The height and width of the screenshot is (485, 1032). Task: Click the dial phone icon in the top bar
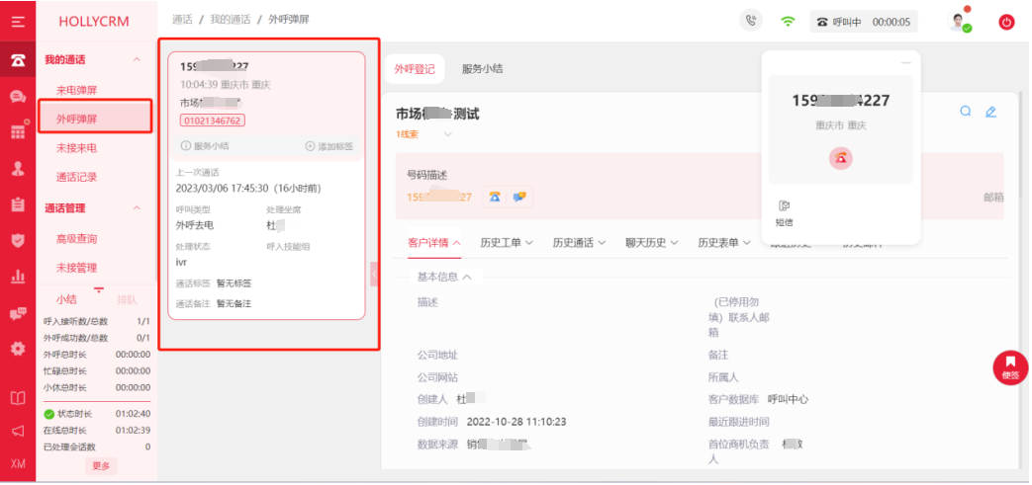750,21
